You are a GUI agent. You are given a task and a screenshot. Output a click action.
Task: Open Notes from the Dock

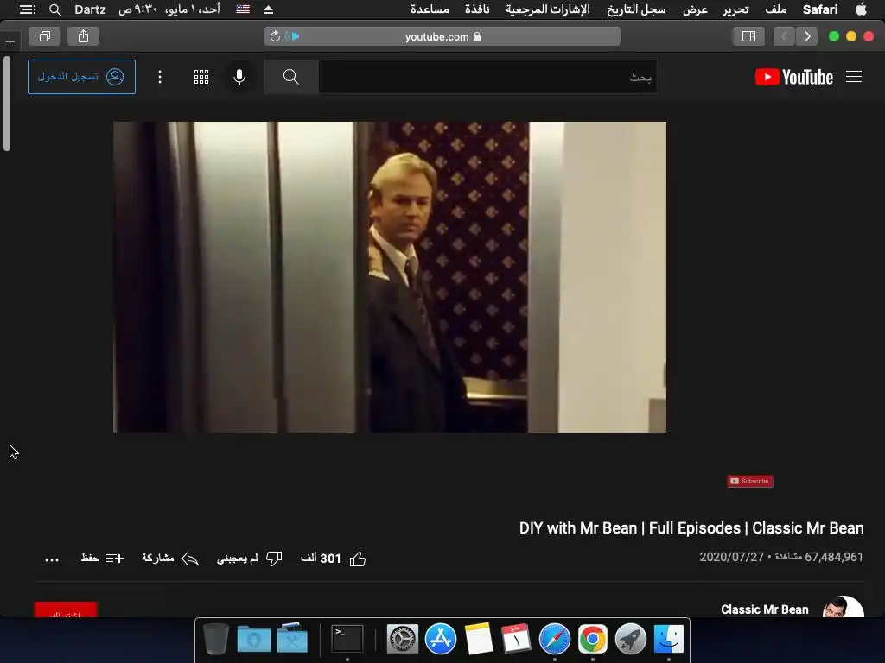(479, 639)
